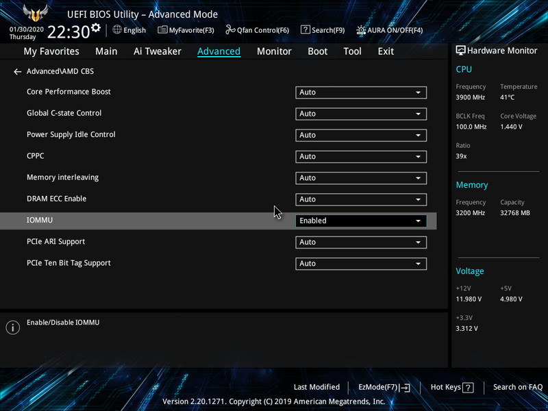The image size is (548, 411).
Task: Expand the CPPC dropdown
Action: click(x=361, y=157)
